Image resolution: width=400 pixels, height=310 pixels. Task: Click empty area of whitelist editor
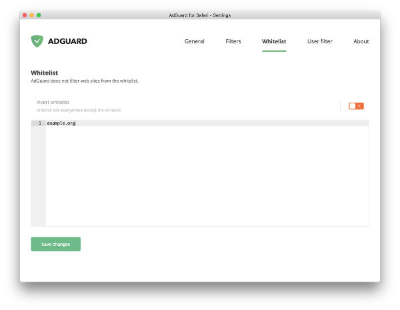207,180
